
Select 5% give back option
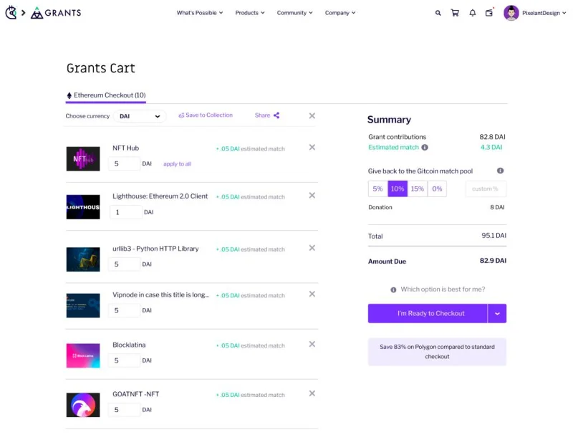click(x=377, y=188)
